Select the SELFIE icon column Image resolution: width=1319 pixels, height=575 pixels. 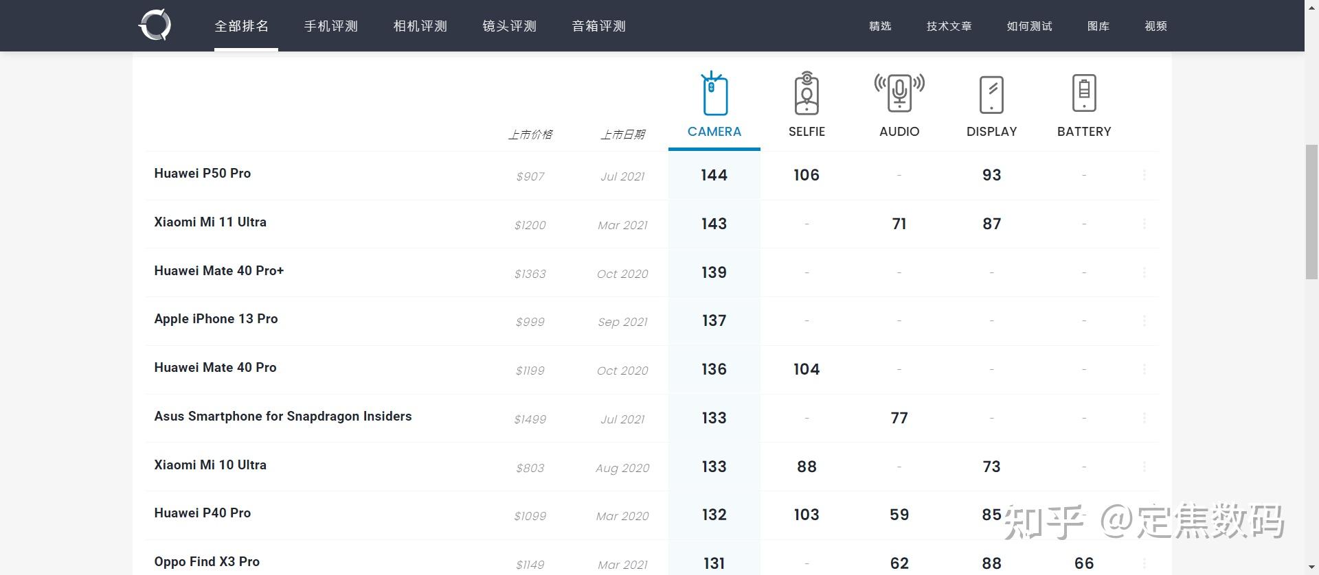(807, 93)
